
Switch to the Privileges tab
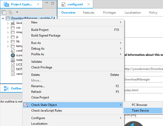(x=109, y=13)
